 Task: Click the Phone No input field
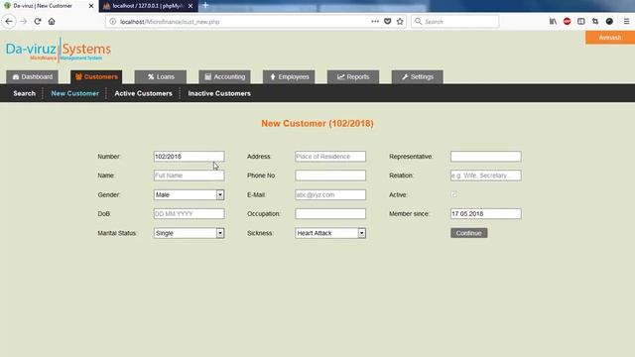330,176
